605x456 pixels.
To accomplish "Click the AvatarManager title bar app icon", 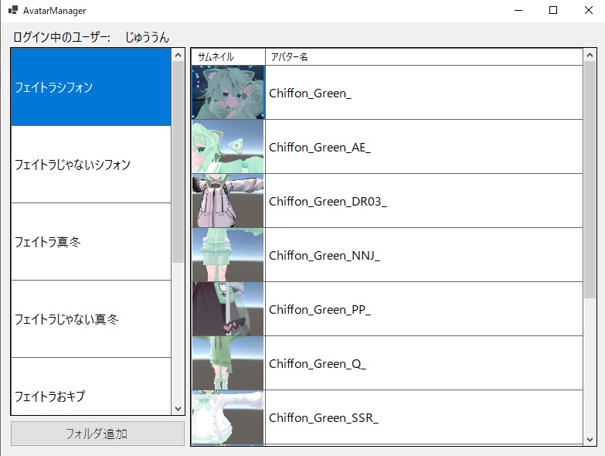I will click(13, 10).
